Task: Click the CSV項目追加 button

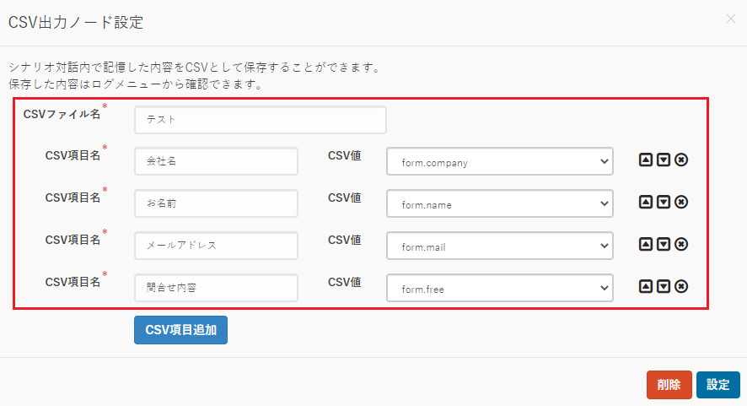Action: coord(180,330)
